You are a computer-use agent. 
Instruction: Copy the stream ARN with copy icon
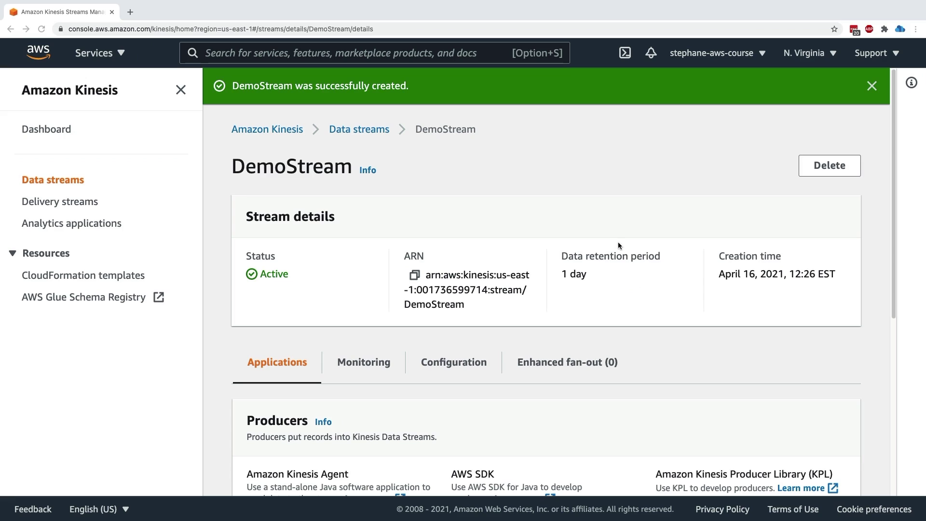414,275
